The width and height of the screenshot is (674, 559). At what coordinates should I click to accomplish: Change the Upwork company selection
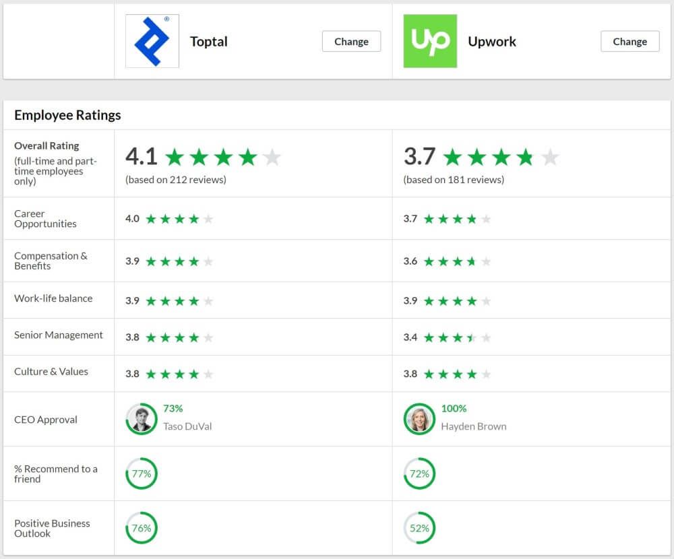[x=630, y=41]
